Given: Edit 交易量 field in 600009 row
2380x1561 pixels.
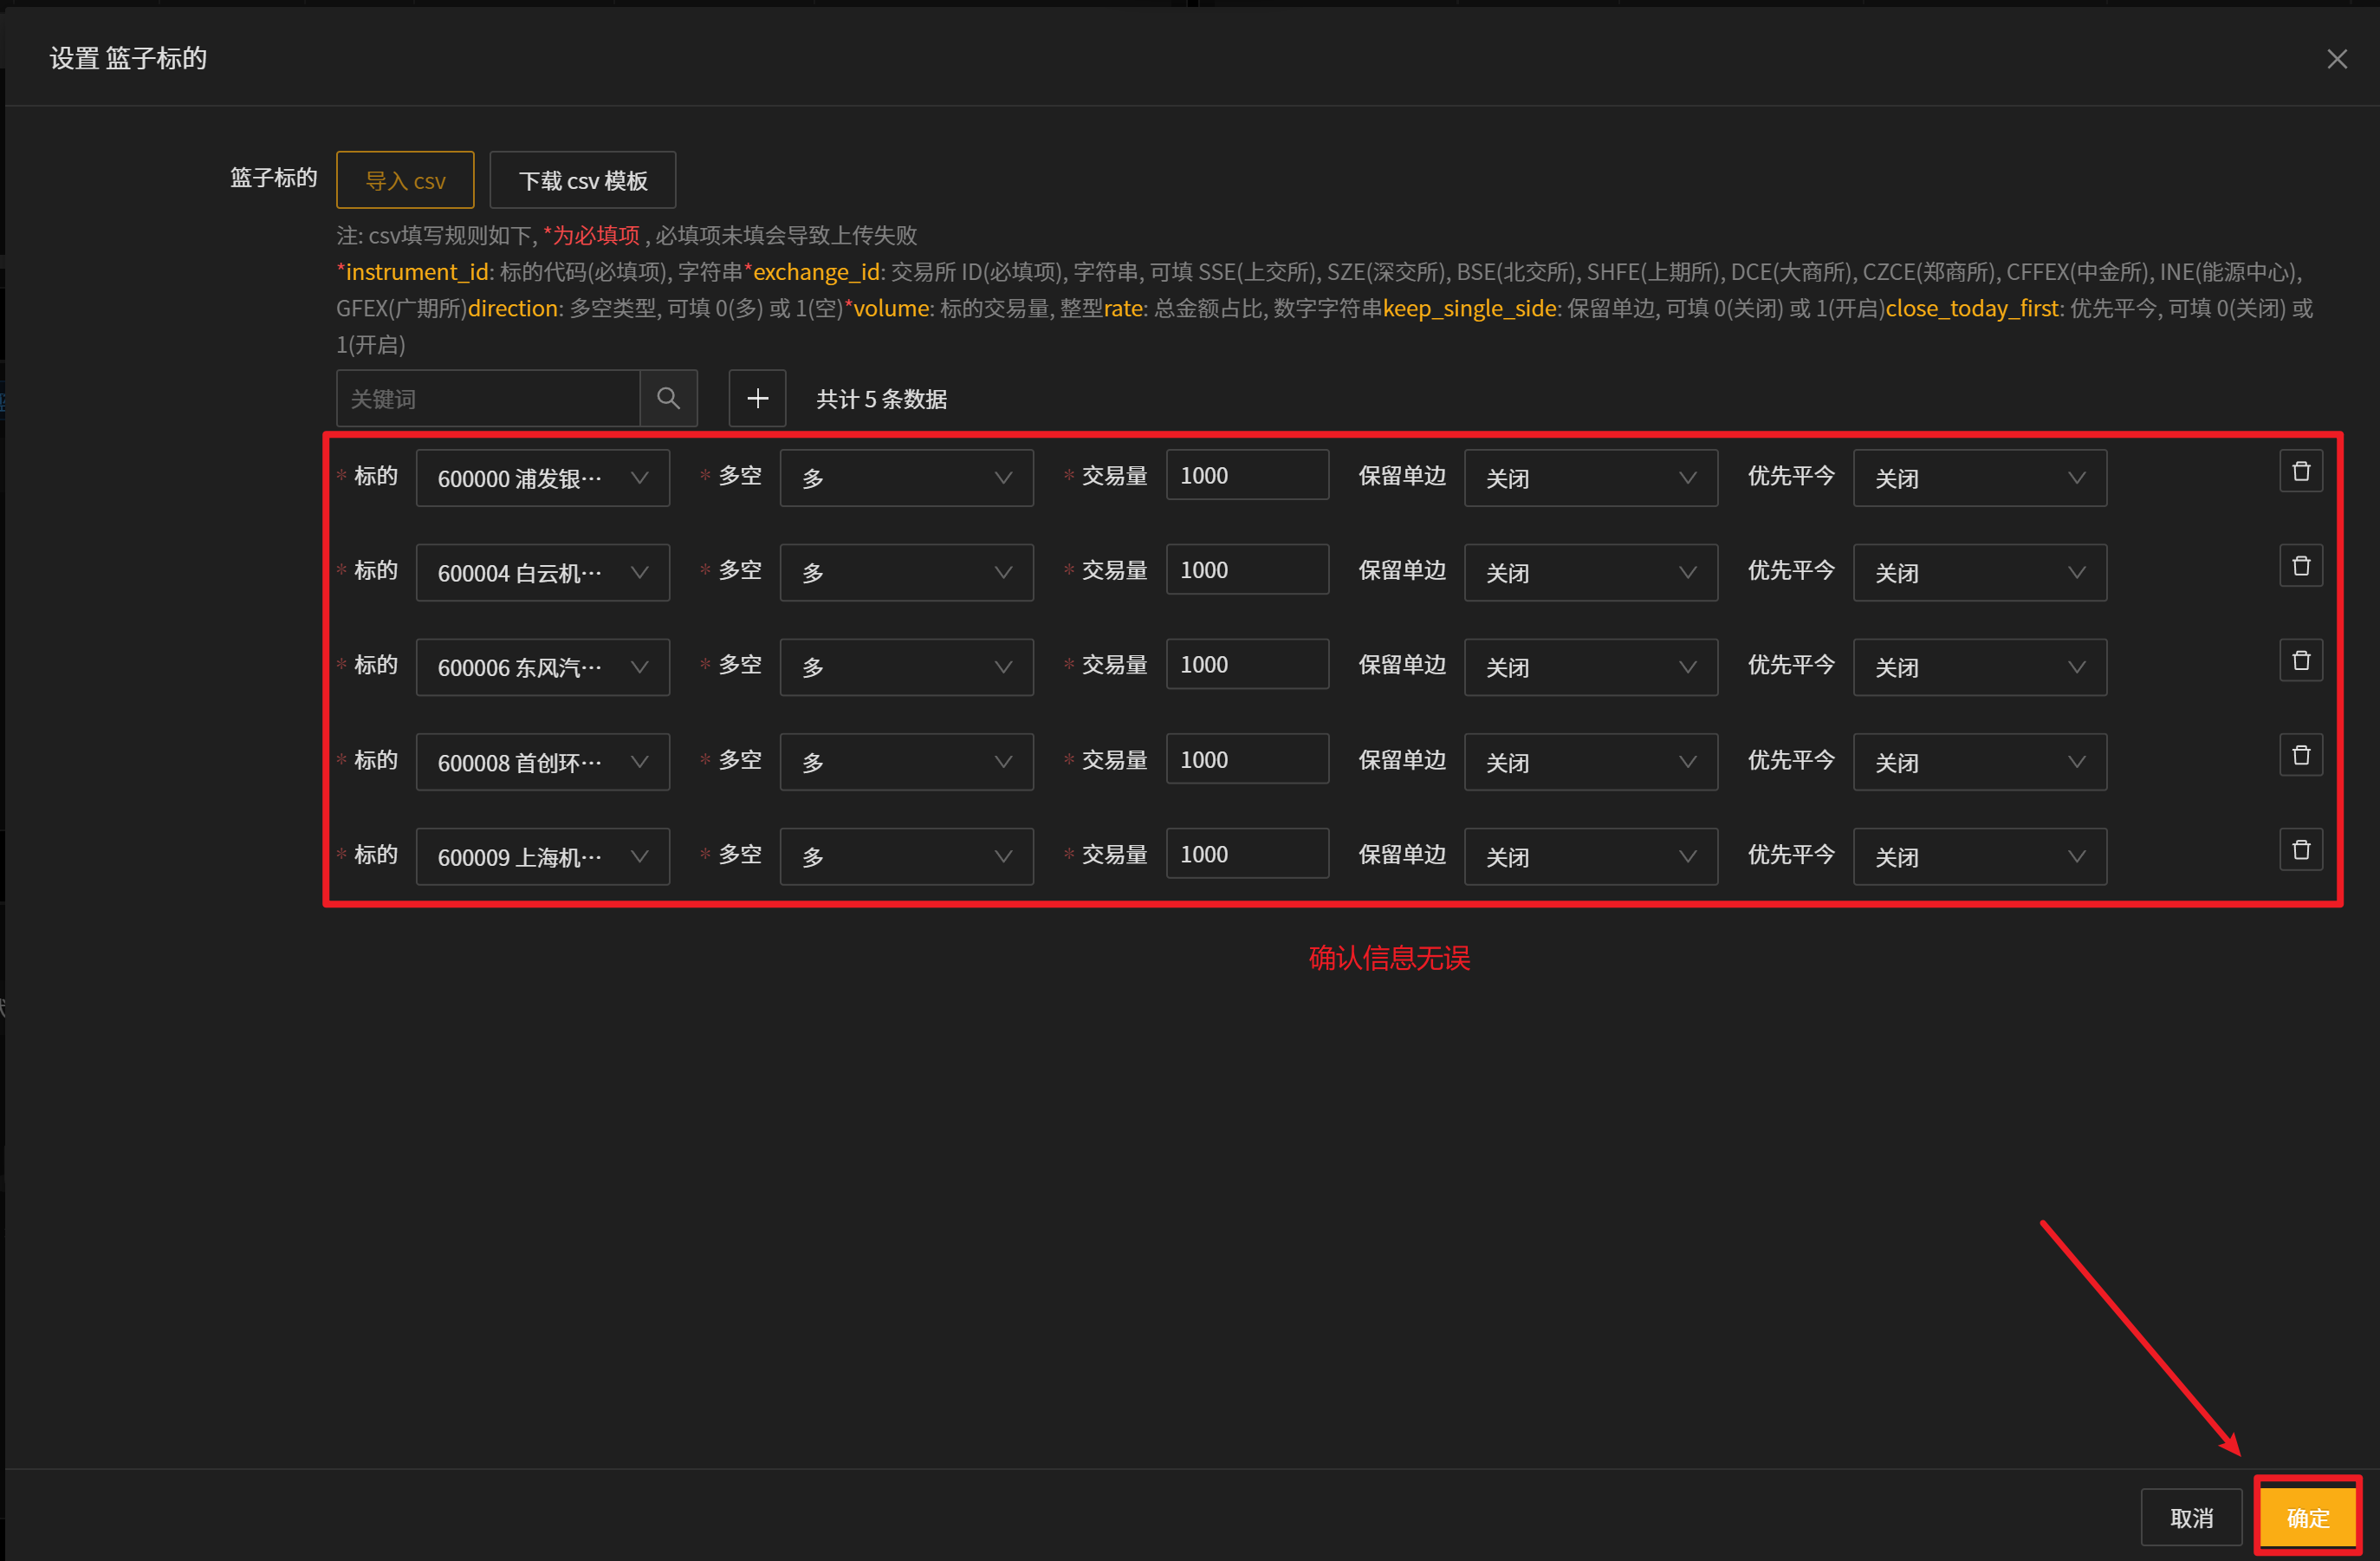Looking at the screenshot, I should (x=1247, y=853).
